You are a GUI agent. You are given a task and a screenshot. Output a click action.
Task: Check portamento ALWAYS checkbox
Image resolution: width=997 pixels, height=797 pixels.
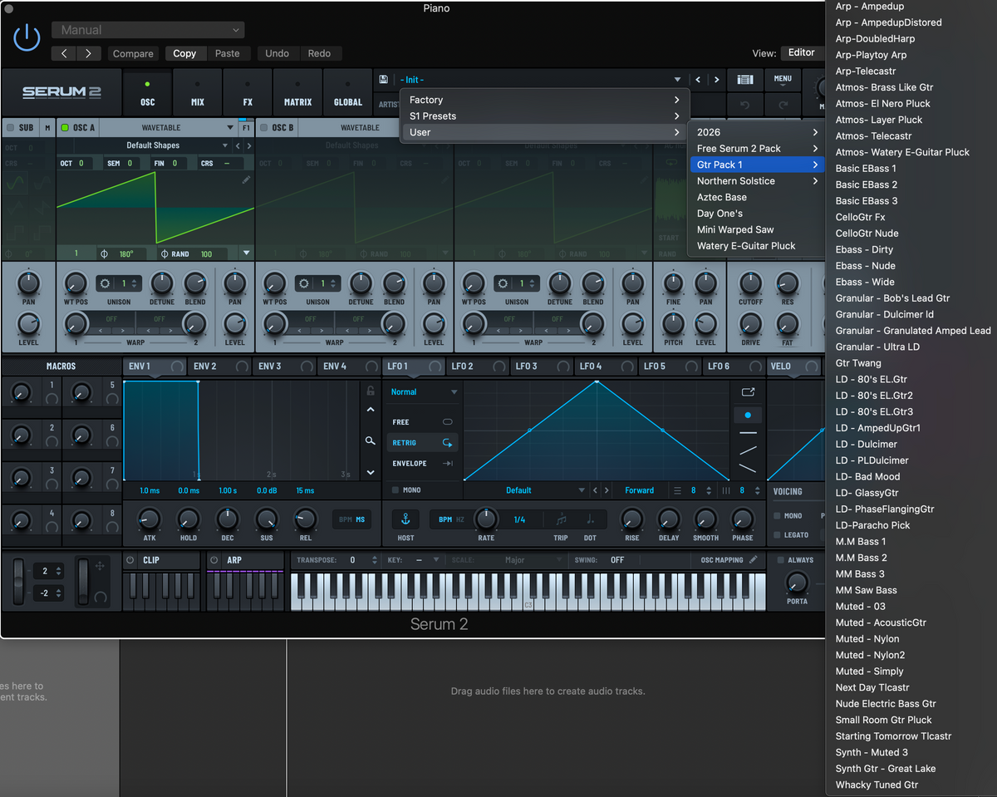(780, 560)
